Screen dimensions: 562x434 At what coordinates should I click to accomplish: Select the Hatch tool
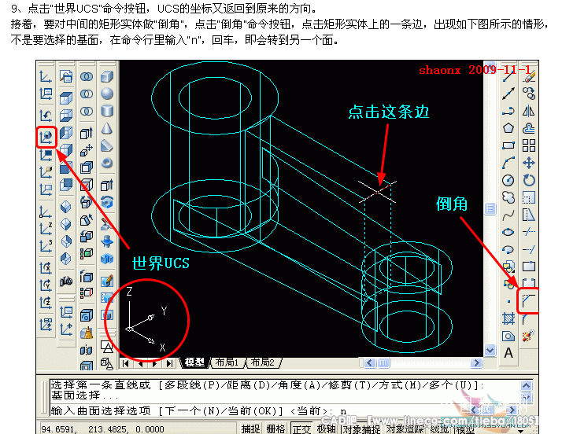(508, 318)
